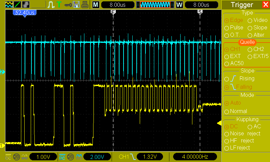Choose AC50 as trigger source
Screen dimensions: 270x162
click(234, 63)
